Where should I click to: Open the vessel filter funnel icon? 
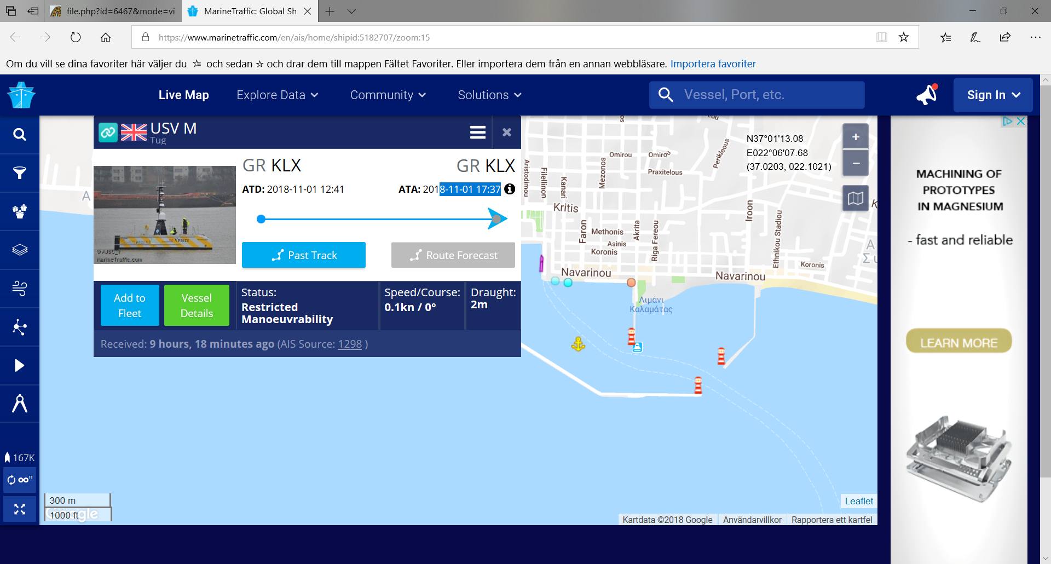pyautogui.click(x=20, y=173)
